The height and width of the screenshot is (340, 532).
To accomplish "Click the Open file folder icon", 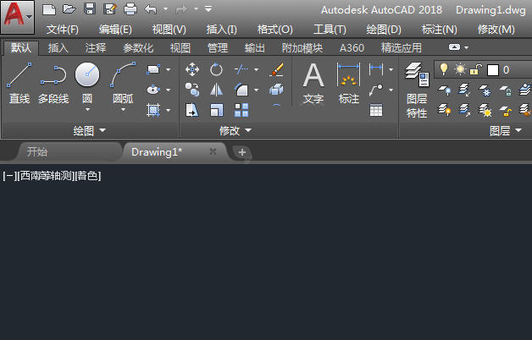I will (x=69, y=9).
